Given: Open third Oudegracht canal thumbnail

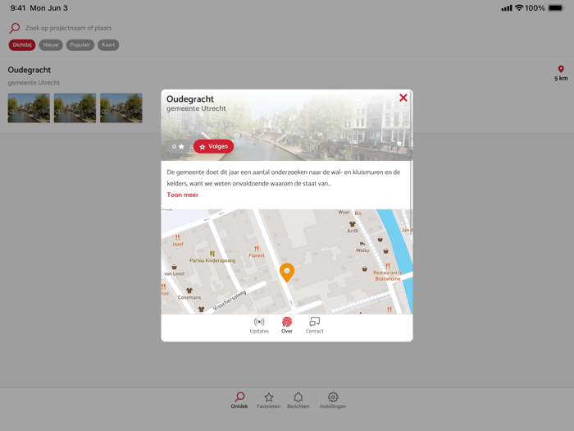Looking at the screenshot, I should tap(121, 108).
